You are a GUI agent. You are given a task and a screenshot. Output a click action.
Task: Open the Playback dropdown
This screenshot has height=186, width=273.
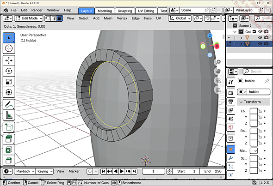pyautogui.click(x=25, y=171)
